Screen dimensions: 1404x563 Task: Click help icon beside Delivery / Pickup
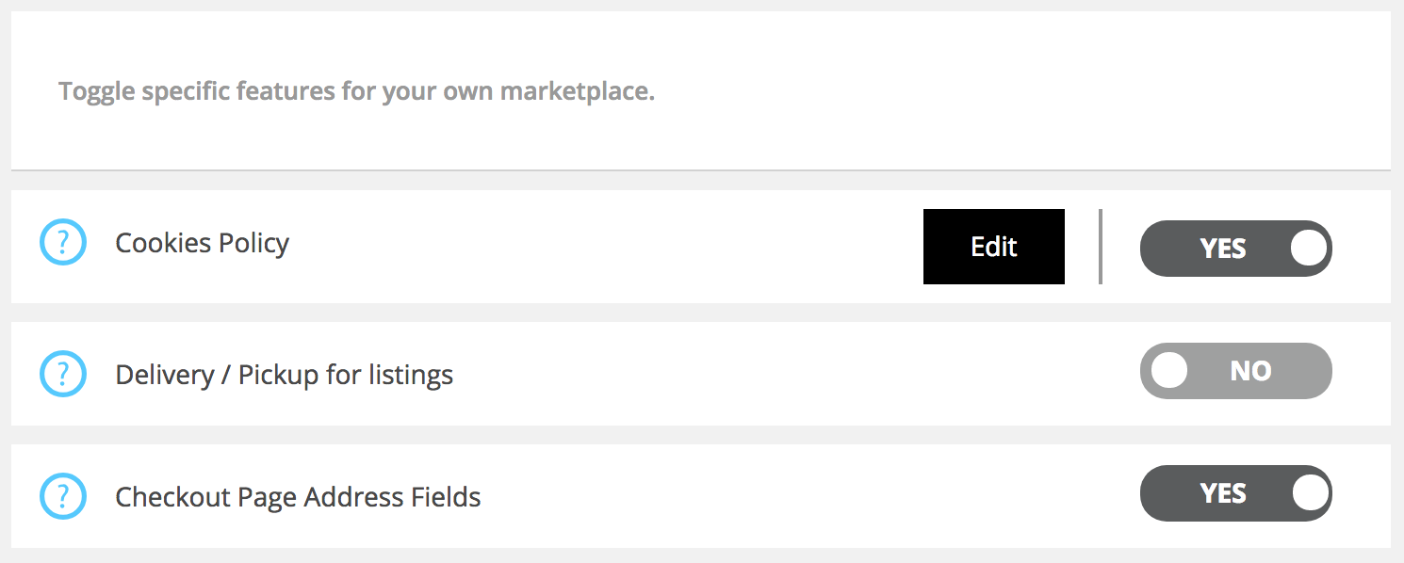(x=63, y=375)
